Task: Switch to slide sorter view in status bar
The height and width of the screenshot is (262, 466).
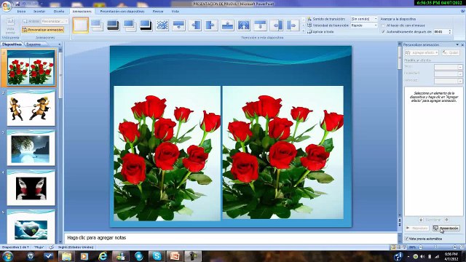Action: (x=399, y=247)
